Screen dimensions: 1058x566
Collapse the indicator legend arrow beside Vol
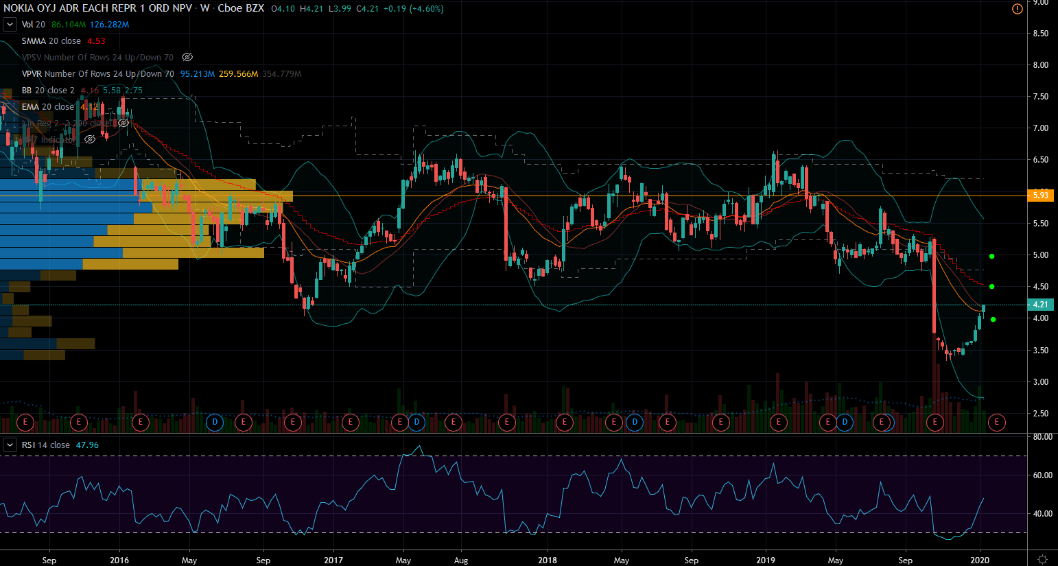click(10, 25)
